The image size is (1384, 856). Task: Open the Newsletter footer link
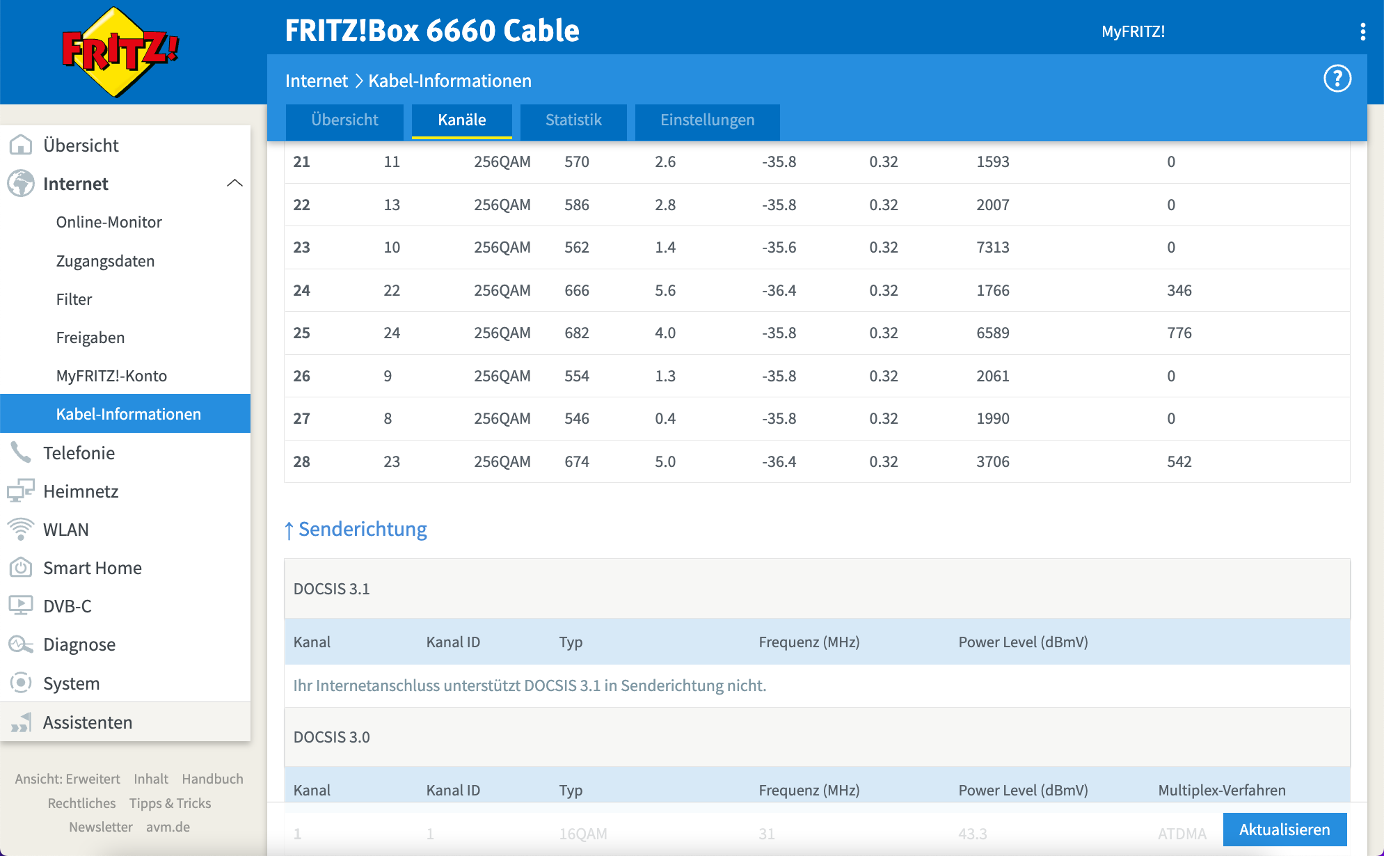[101, 827]
